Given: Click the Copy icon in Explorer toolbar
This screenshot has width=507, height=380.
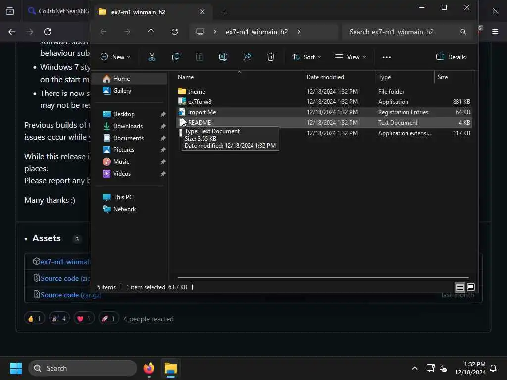Looking at the screenshot, I should 176,57.
